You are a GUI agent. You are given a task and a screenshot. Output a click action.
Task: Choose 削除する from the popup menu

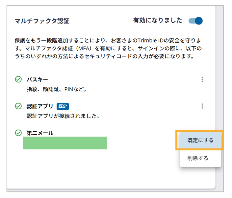click(197, 158)
